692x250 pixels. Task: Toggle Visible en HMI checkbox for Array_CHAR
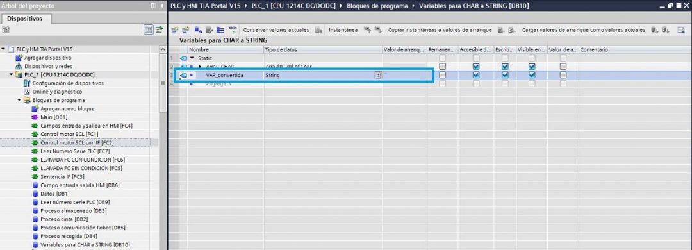pyautogui.click(x=532, y=67)
